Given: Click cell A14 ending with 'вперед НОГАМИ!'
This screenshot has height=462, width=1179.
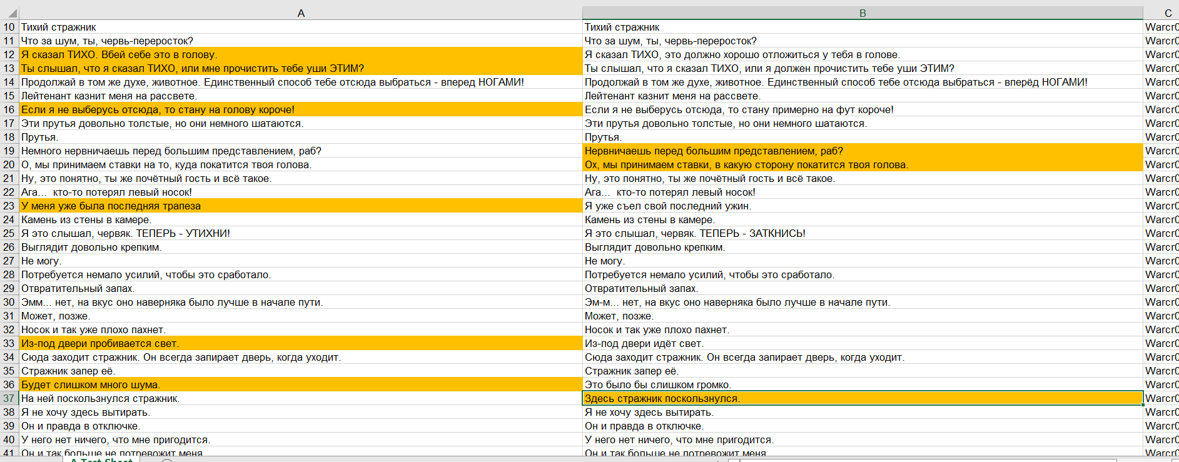Looking at the screenshot, I should [301, 82].
